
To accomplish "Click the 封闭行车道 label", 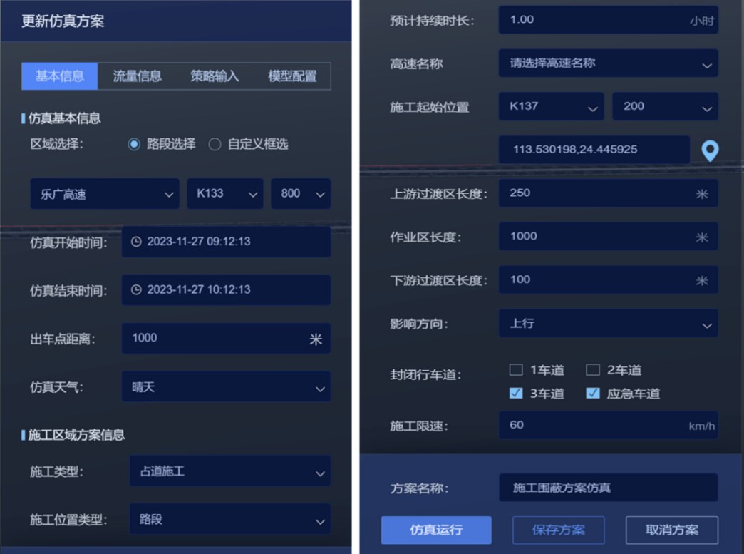I will click(425, 374).
